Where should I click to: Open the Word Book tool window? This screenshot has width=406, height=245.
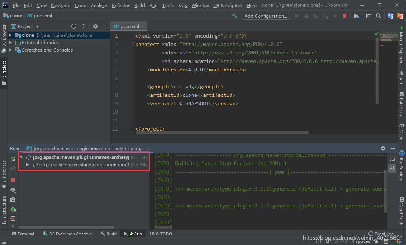(402, 211)
